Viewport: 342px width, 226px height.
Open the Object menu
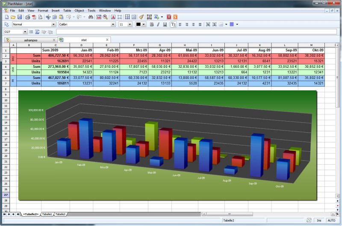[79, 10]
